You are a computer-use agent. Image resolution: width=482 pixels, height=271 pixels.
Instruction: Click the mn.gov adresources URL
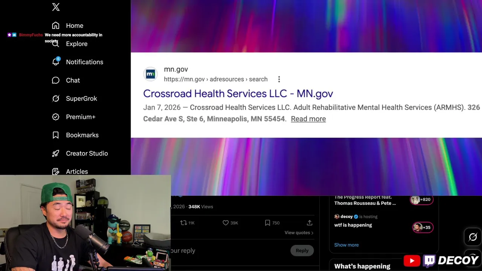tap(216, 79)
